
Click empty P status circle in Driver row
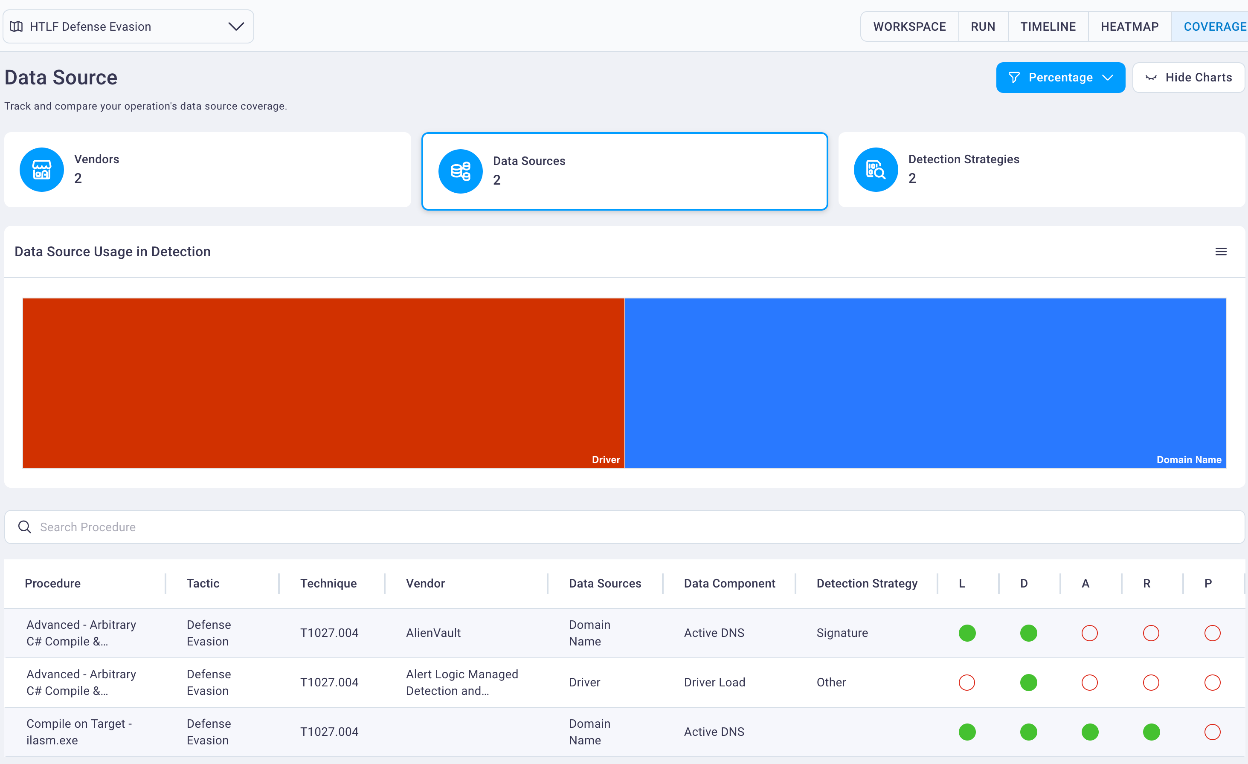1212,683
